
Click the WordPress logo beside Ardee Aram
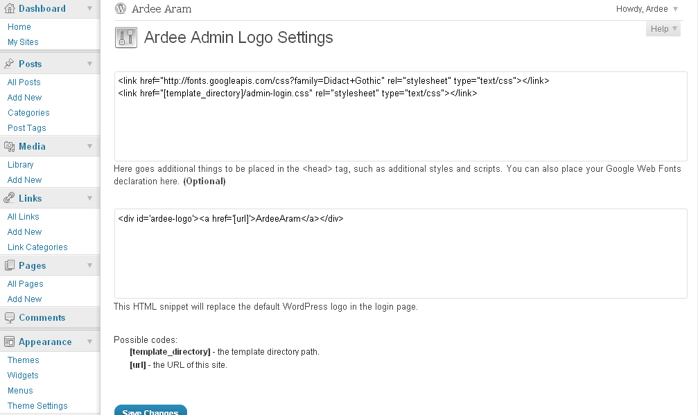pyautogui.click(x=121, y=8)
